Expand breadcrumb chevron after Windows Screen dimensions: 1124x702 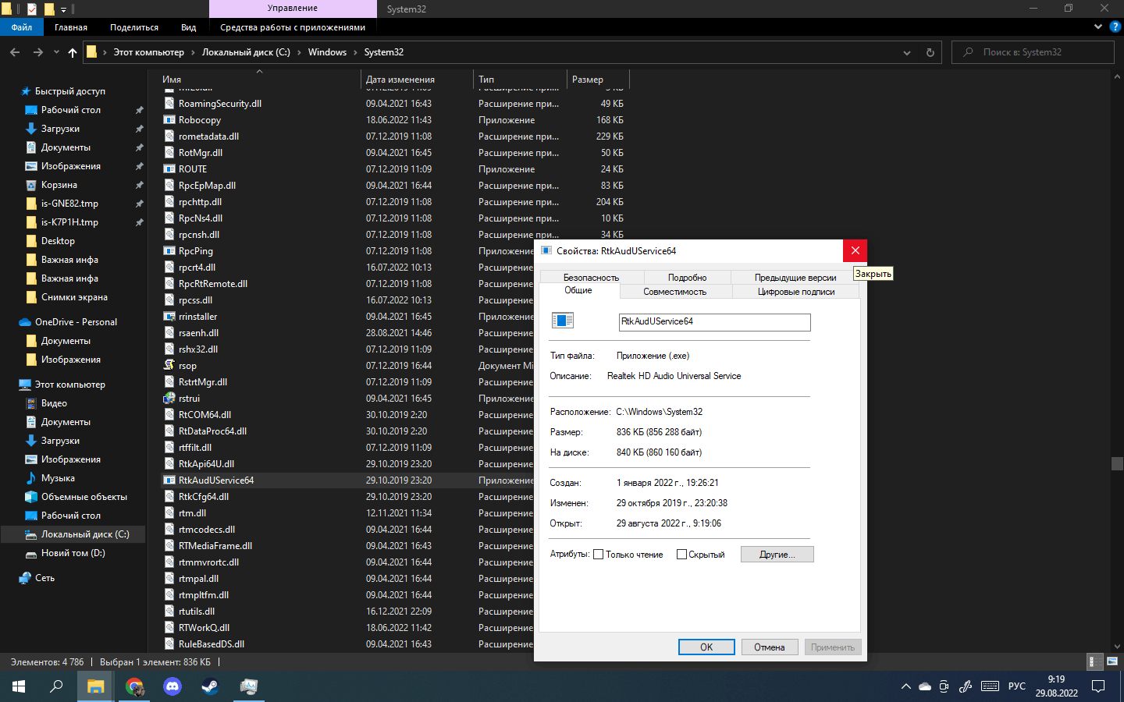pyautogui.click(x=355, y=52)
